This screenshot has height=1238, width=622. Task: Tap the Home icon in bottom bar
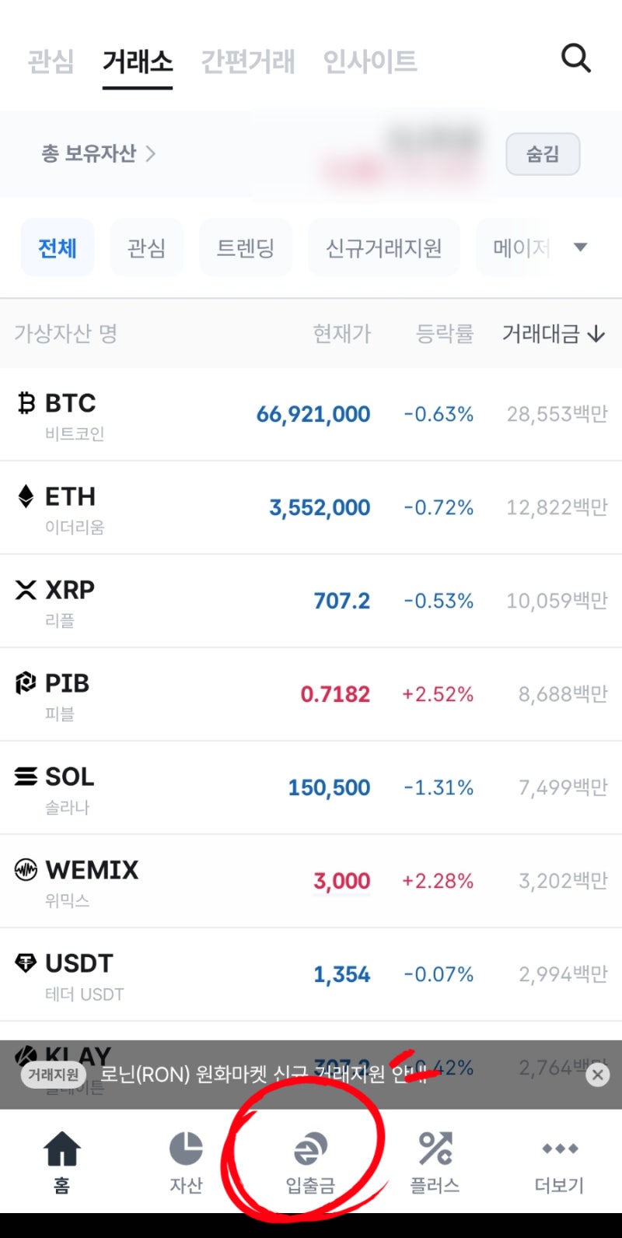coord(61,1149)
